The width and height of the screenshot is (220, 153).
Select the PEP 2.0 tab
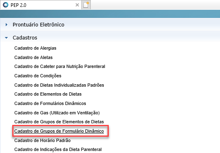(41, 5)
